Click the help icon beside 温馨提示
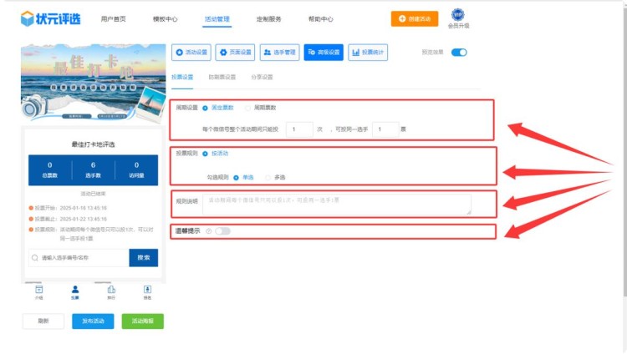Screen dimensions: 627x354 click(x=208, y=231)
